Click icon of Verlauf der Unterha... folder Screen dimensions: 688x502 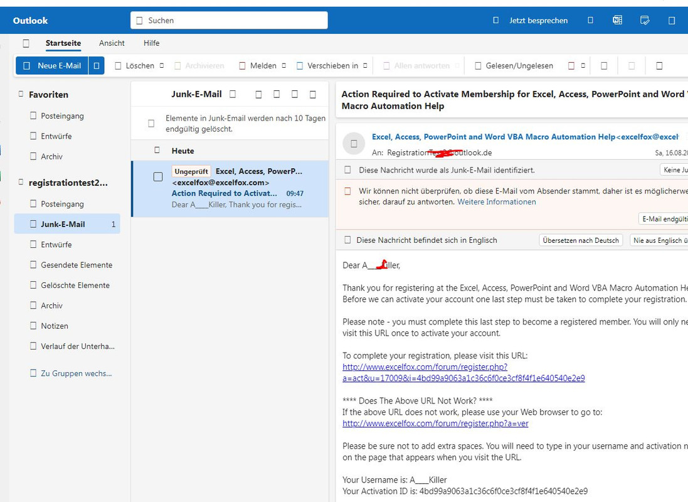33,346
